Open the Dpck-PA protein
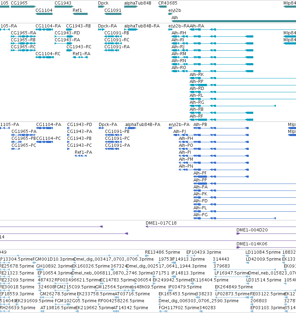The image size is (296, 313). pyautogui.click(x=102, y=128)
